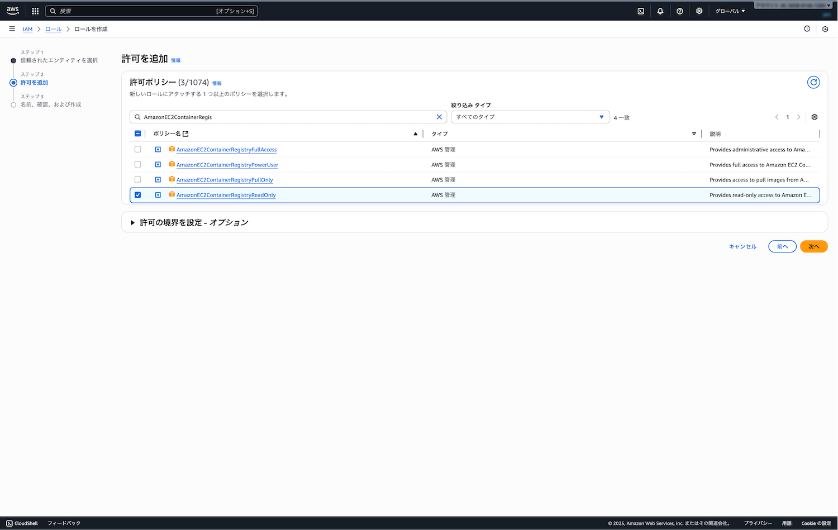Select AmazonEC2ContainerRegistryPowerUser checkbox
This screenshot has height=530, width=838.
coord(138,165)
